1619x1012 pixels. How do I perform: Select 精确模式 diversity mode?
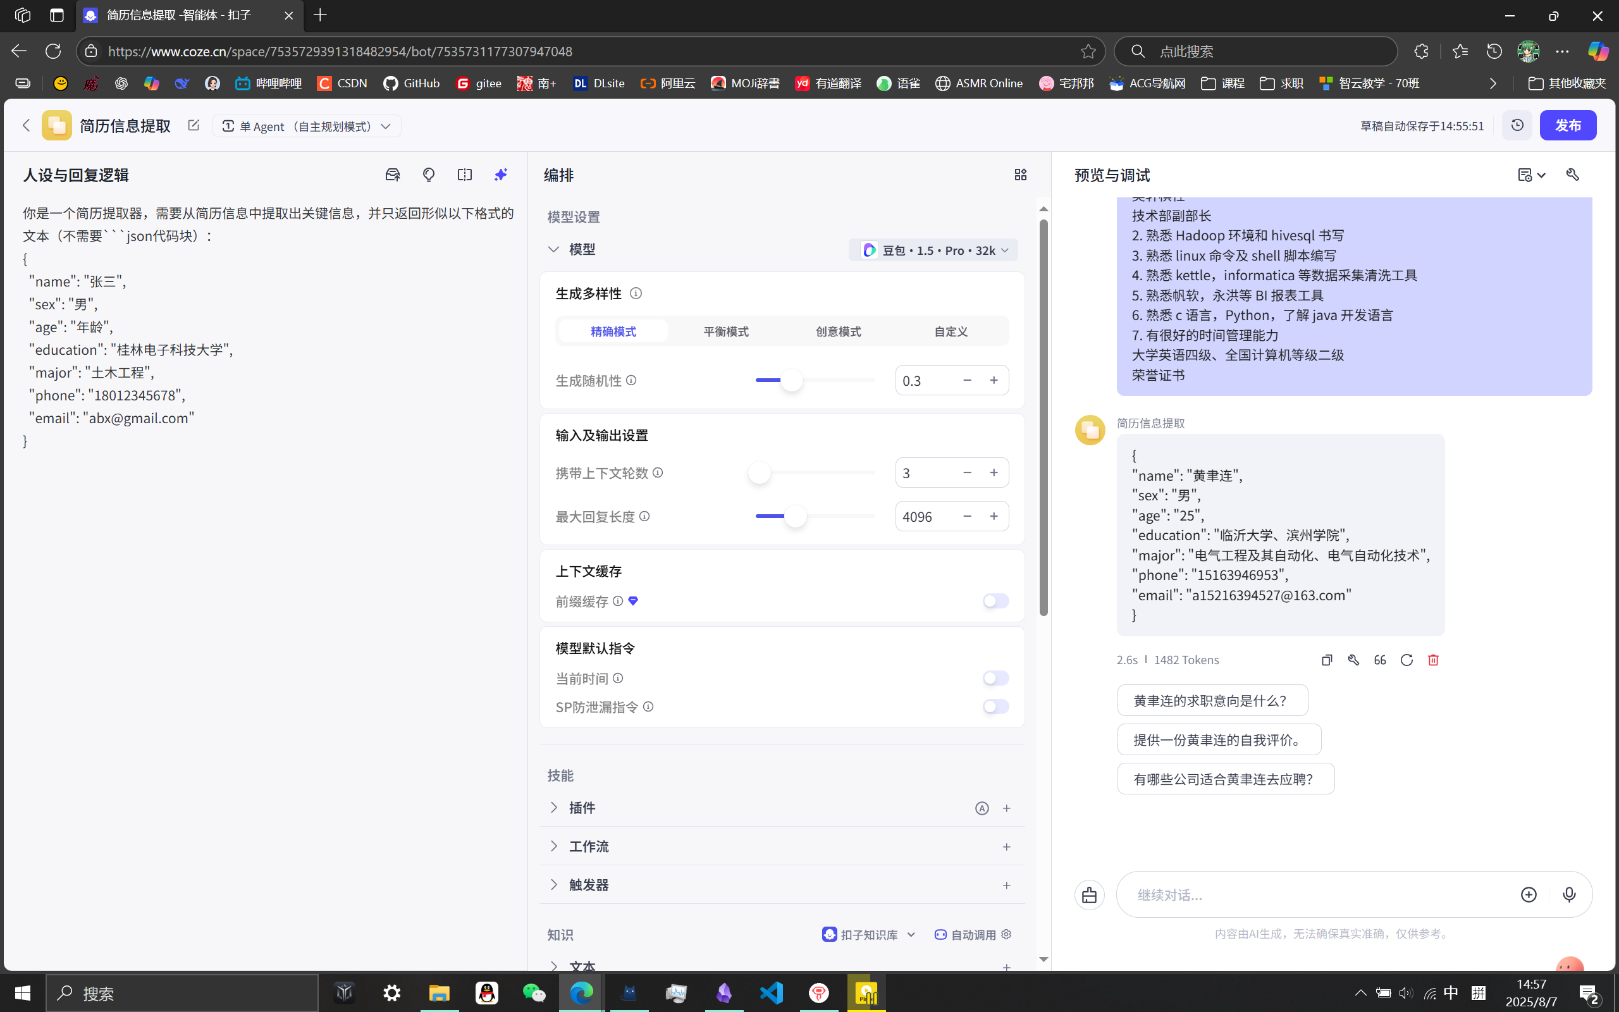[613, 331]
